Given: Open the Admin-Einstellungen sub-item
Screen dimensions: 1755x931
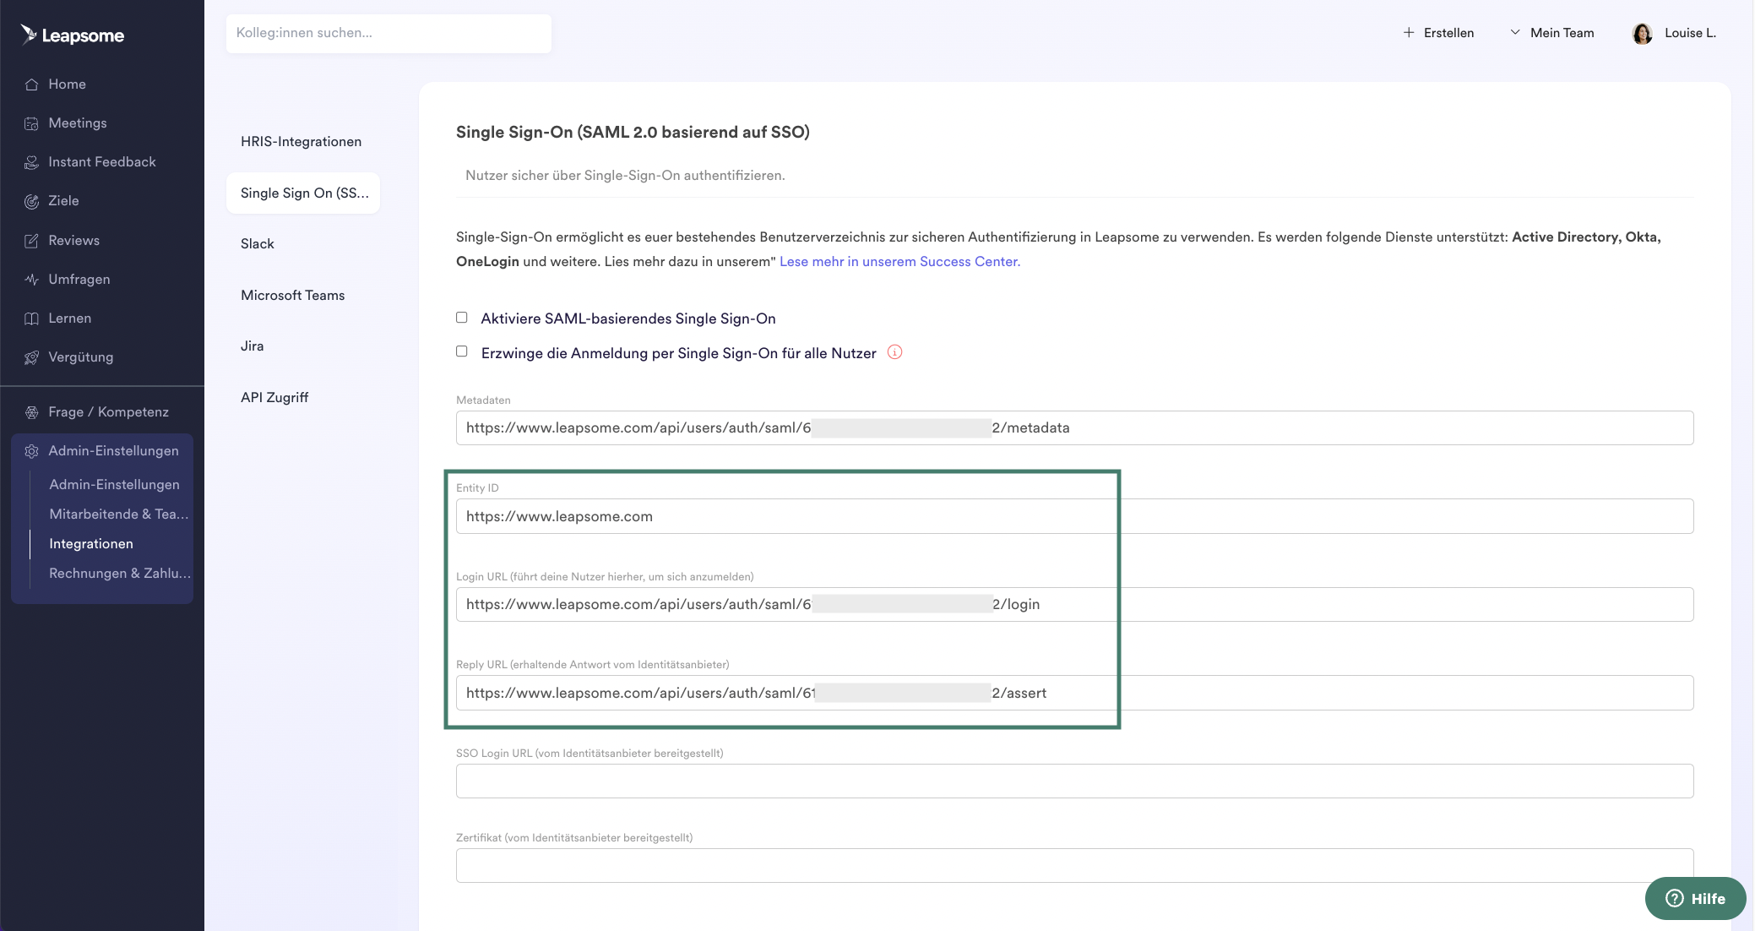Looking at the screenshot, I should point(114,485).
